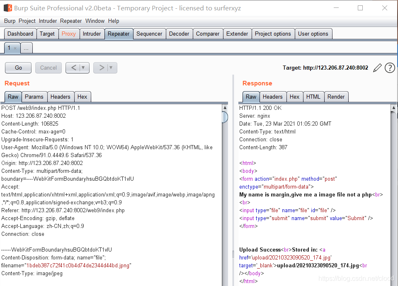Open the Burp menu
This screenshot has height=286, width=398.
[10, 21]
